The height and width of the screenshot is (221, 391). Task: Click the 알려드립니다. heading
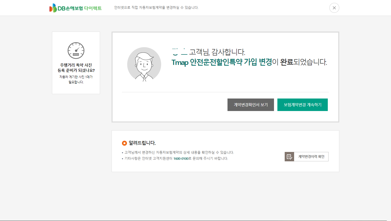tap(142, 143)
